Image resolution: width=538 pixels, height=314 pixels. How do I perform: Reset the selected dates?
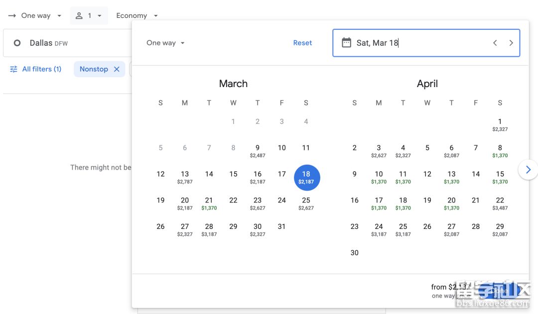coord(302,43)
